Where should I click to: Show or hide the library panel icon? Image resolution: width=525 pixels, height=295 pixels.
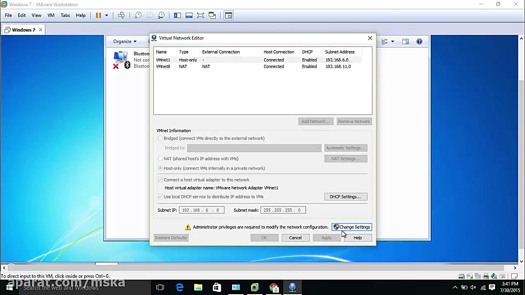(178, 15)
